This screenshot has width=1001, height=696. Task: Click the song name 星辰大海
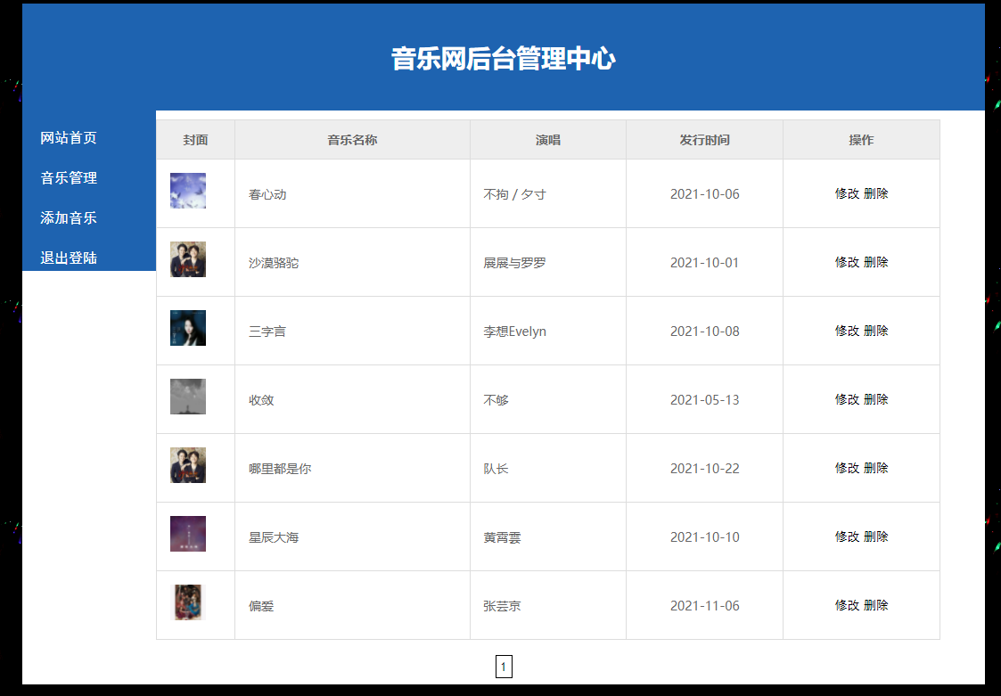pos(274,537)
